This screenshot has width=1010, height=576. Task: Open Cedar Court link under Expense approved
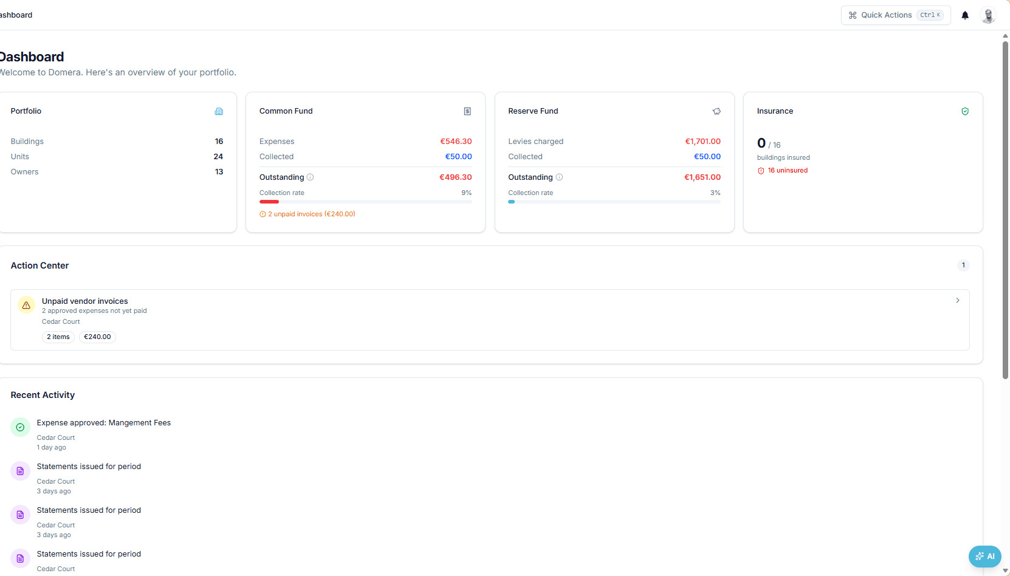coord(56,437)
